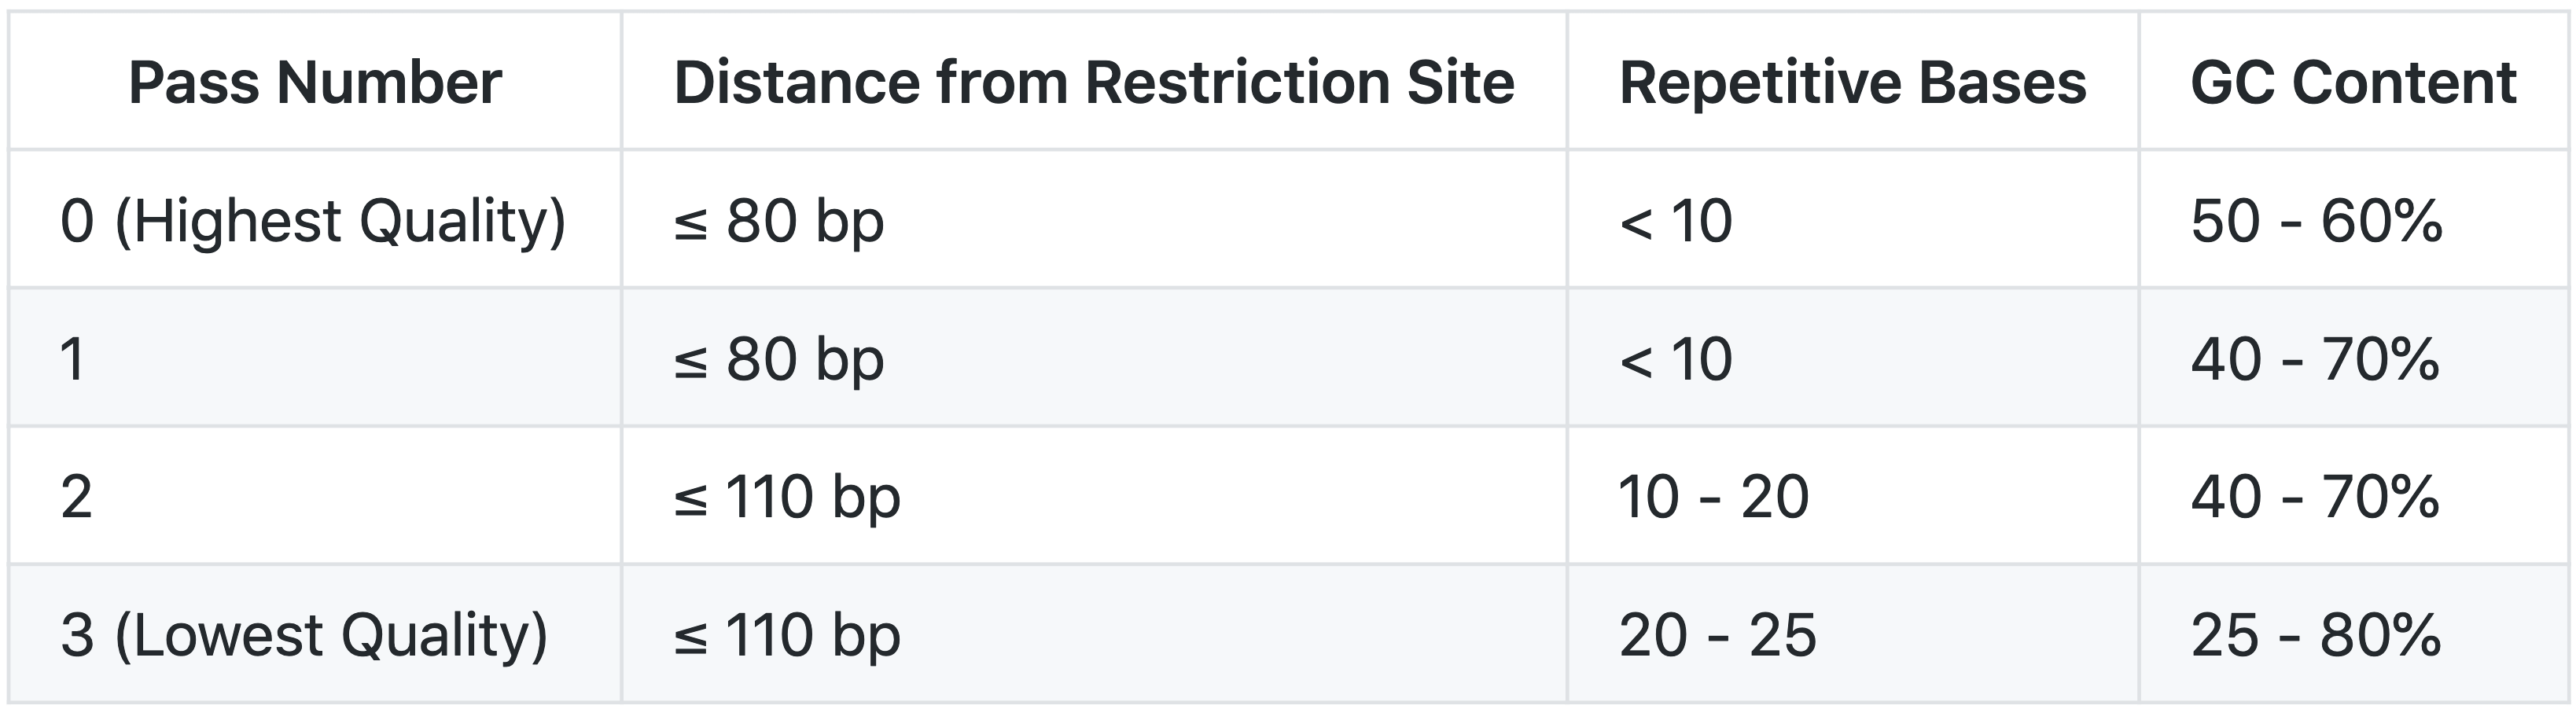Click the 10 - 20 repetitive bases cell
Image resolution: width=2576 pixels, height=709 pixels.
coord(1853,496)
